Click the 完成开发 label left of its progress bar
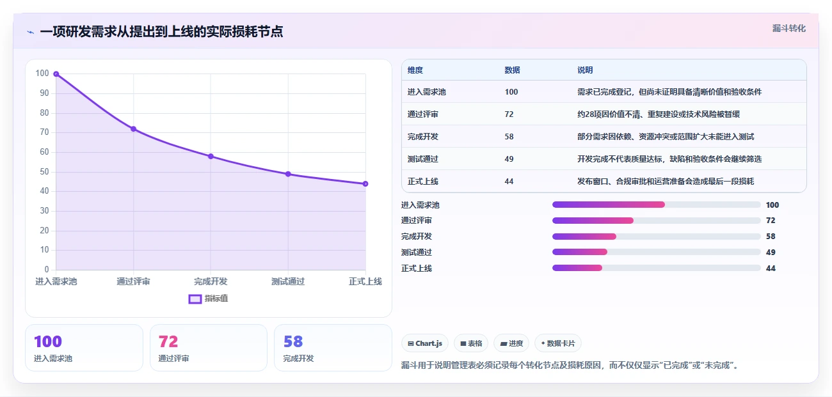832x397 pixels. (x=417, y=237)
